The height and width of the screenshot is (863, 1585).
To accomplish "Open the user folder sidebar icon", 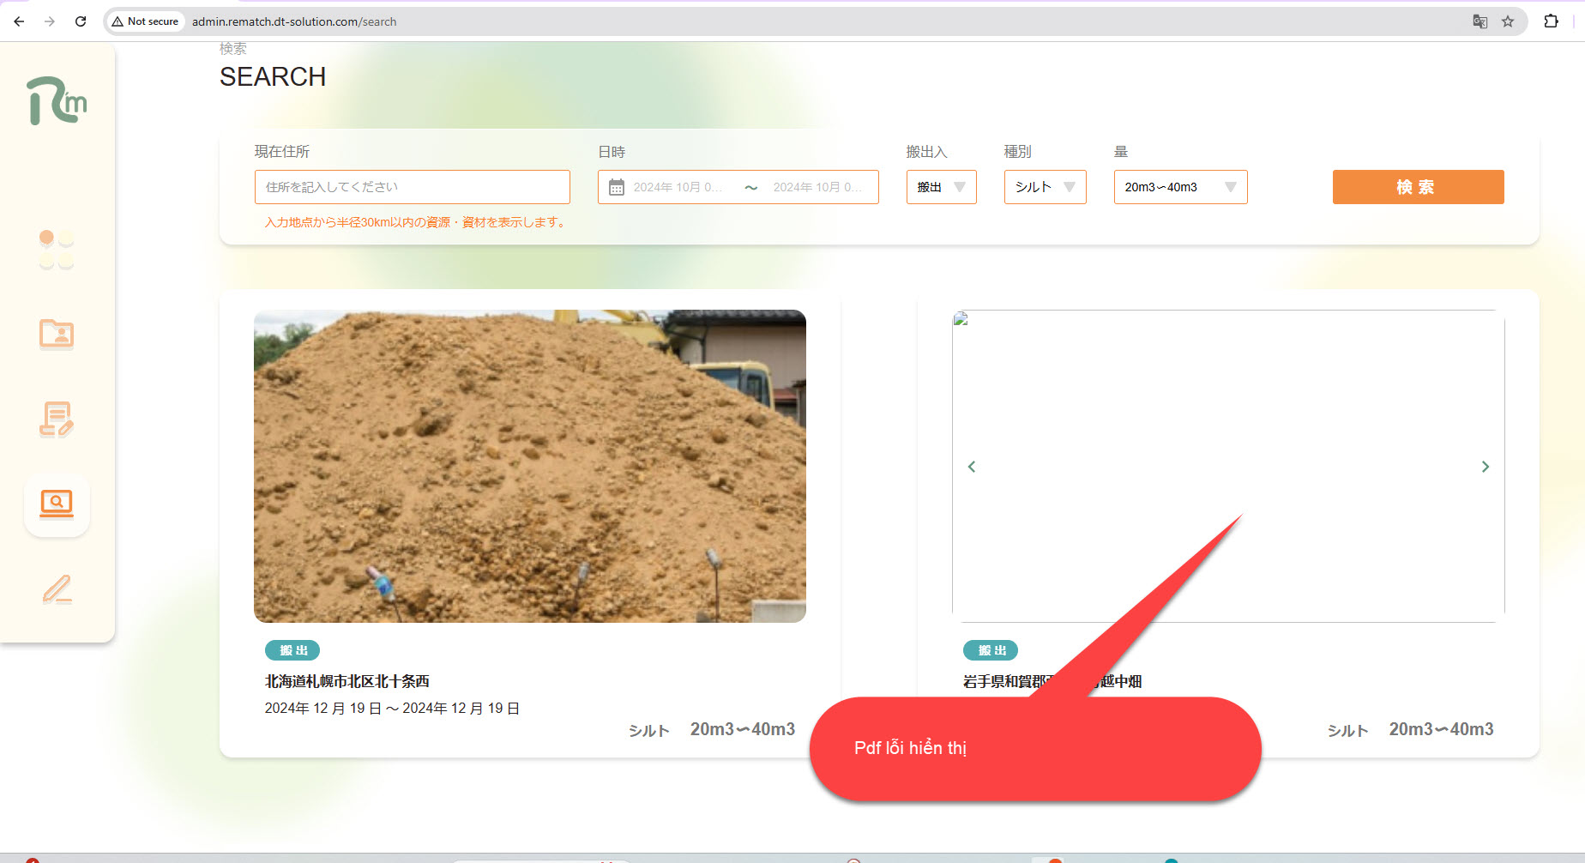I will [57, 334].
